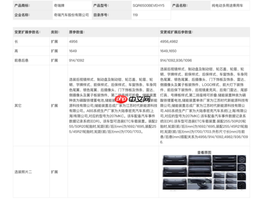The height and width of the screenshot is (199, 265).
Task: Click 扩展 category in the 长 row
Action: coord(54,42)
